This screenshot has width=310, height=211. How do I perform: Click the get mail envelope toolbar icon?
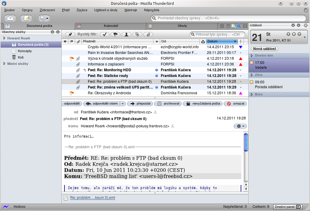pos(10,18)
